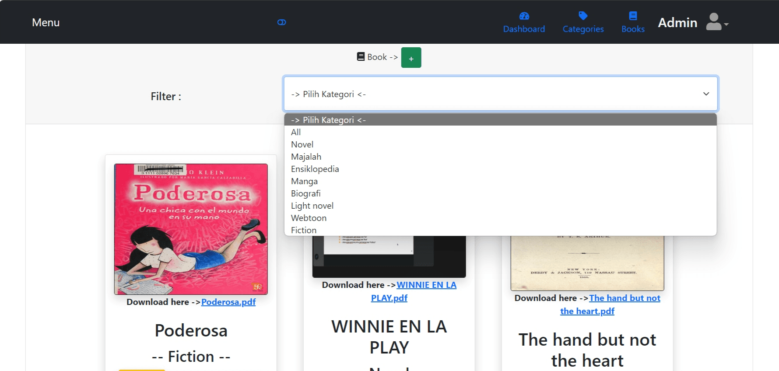Choose Novel from the category list

(x=302, y=144)
